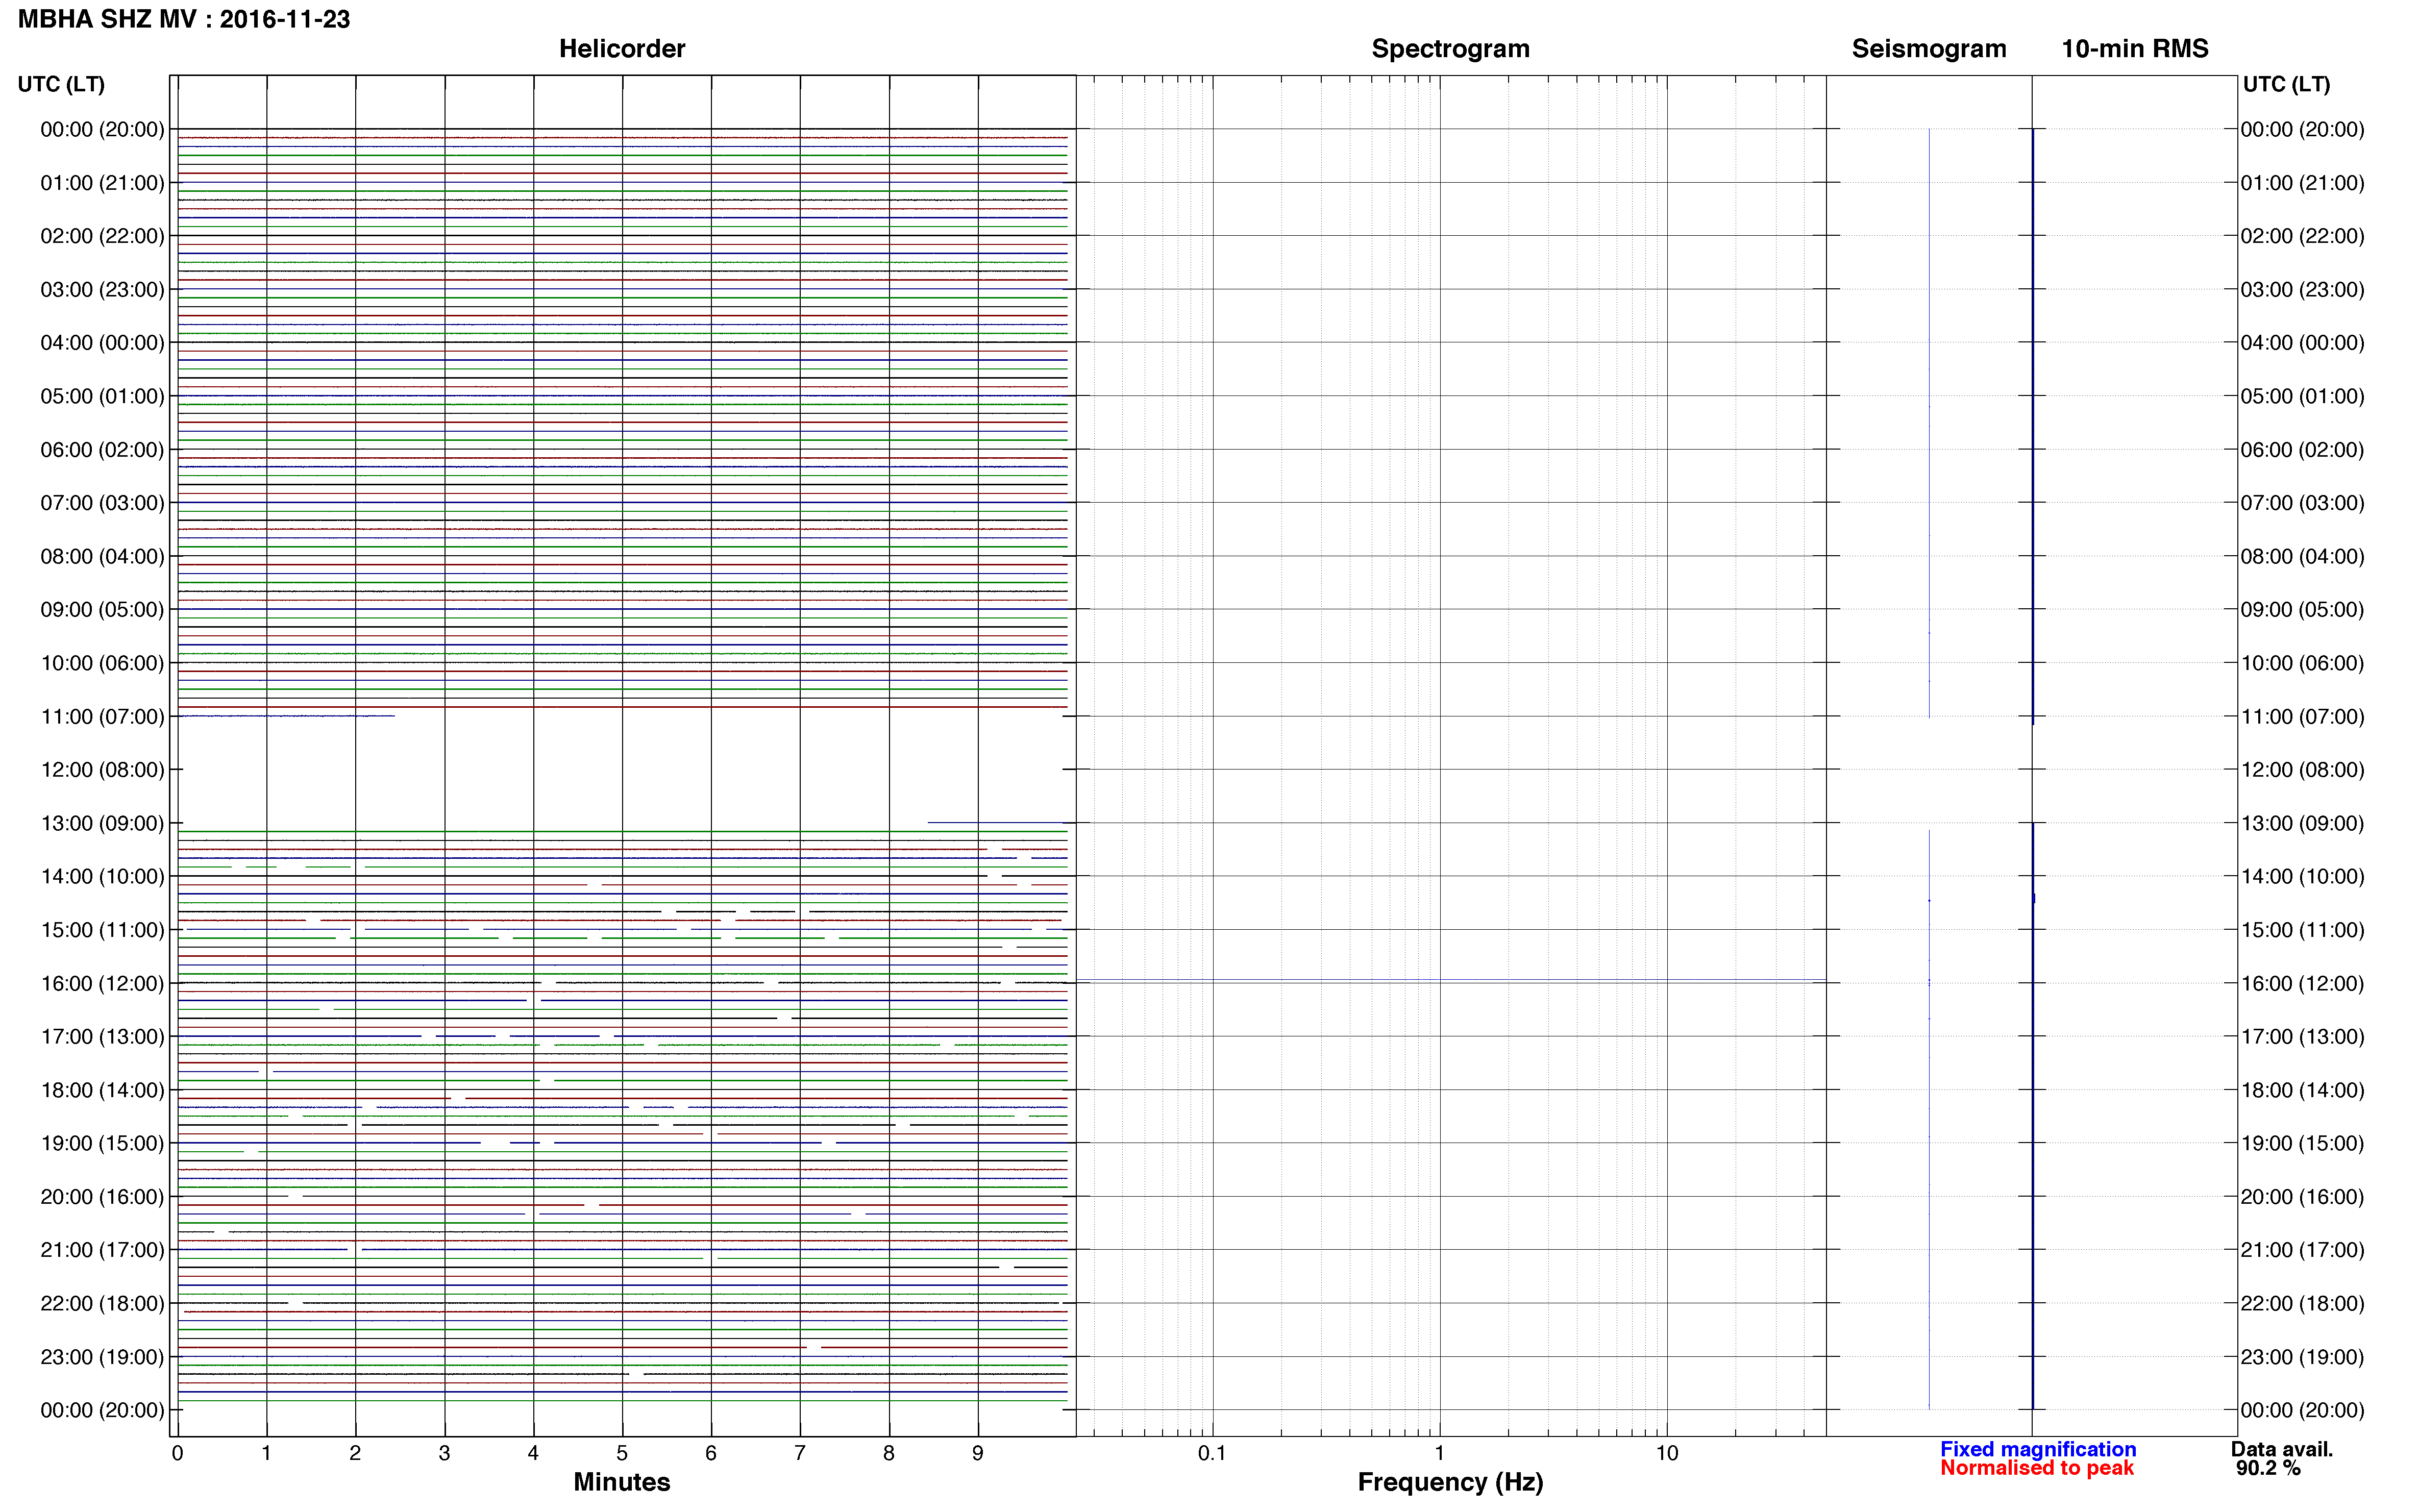The height and width of the screenshot is (1512, 2419).
Task: Click the right '15:00 (11:00)' time label
Action: point(2302,930)
